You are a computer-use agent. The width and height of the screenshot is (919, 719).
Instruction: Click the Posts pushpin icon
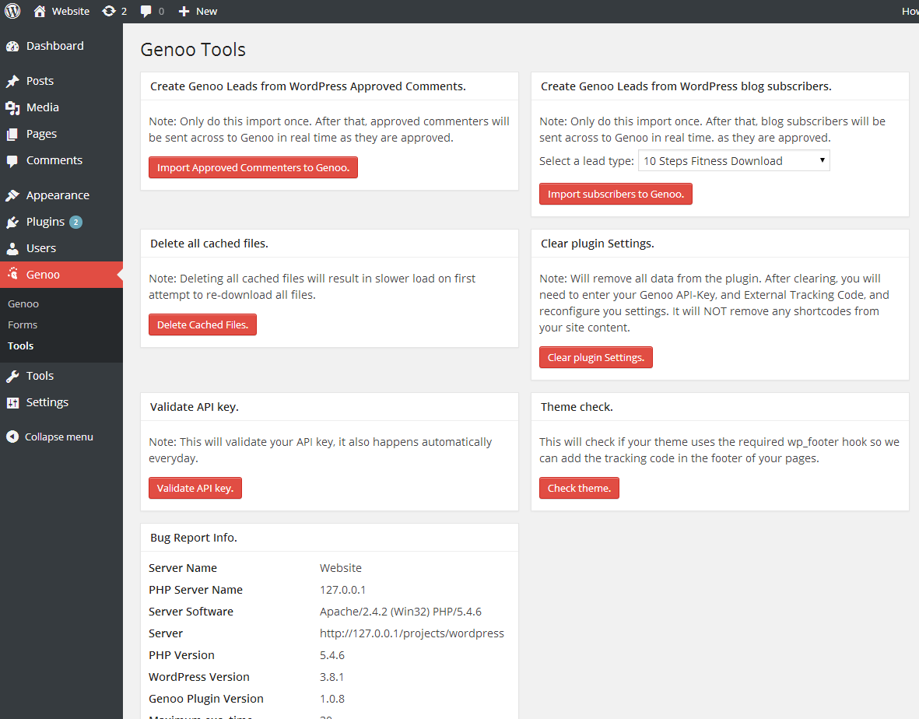(x=12, y=81)
